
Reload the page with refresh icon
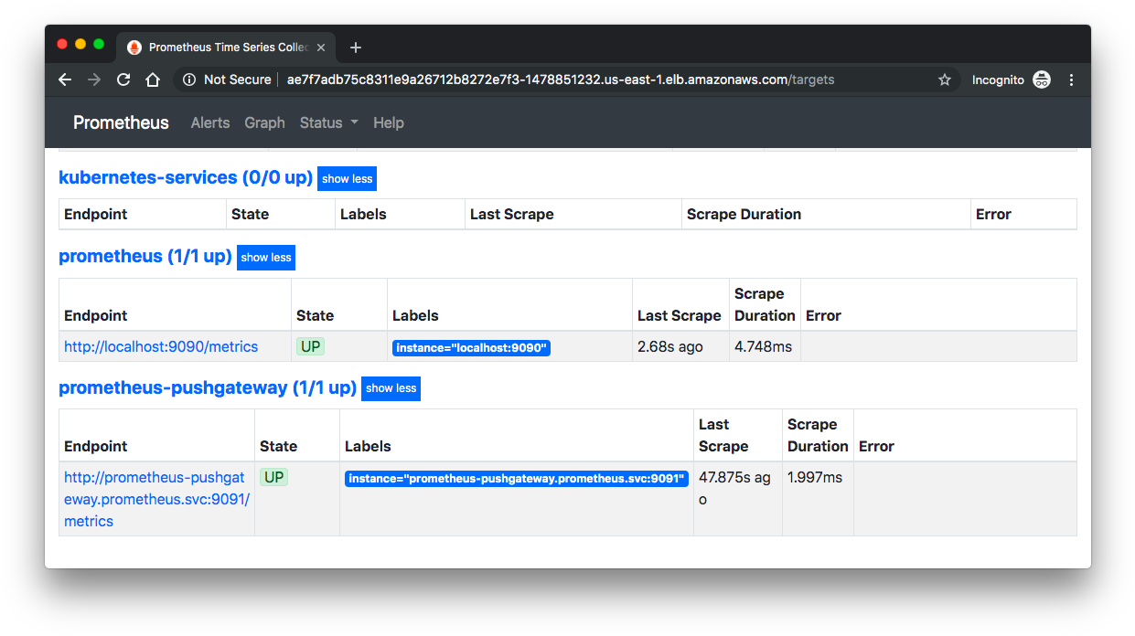[123, 79]
